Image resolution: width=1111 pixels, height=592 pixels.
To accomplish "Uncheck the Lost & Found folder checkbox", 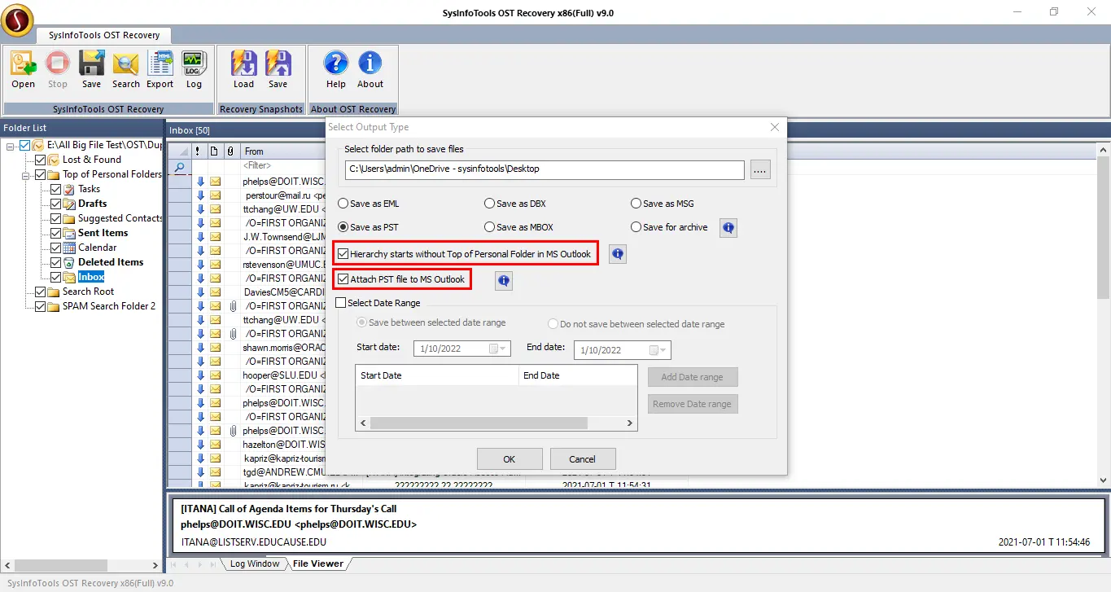I will click(41, 160).
